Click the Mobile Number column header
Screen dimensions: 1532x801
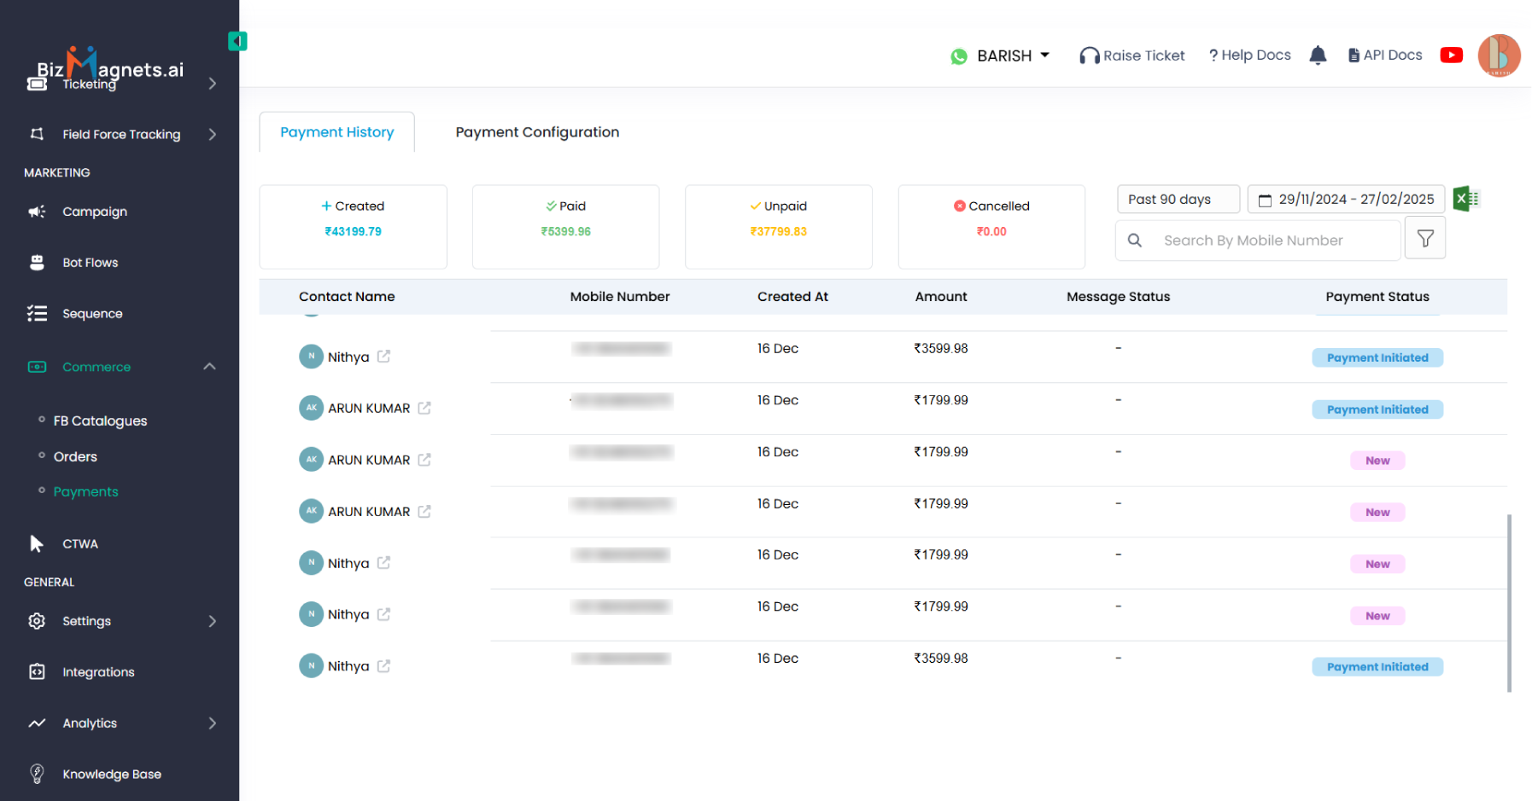[620, 297]
